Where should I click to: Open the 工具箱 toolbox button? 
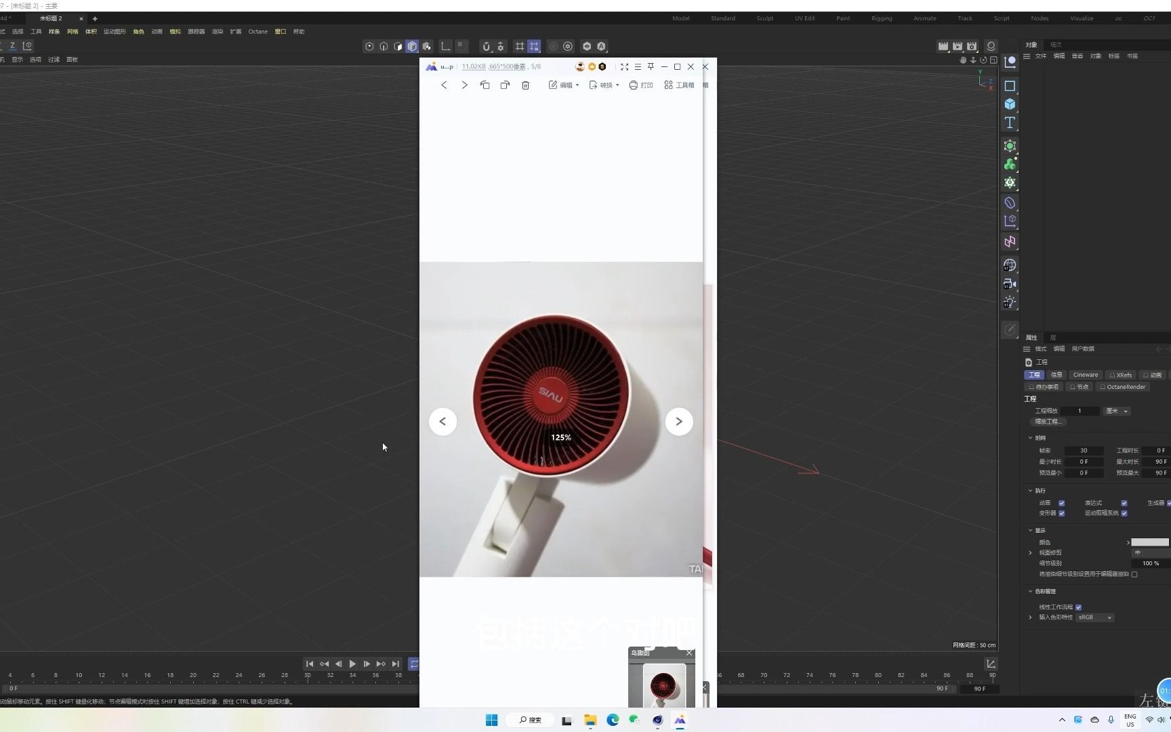pyautogui.click(x=679, y=85)
